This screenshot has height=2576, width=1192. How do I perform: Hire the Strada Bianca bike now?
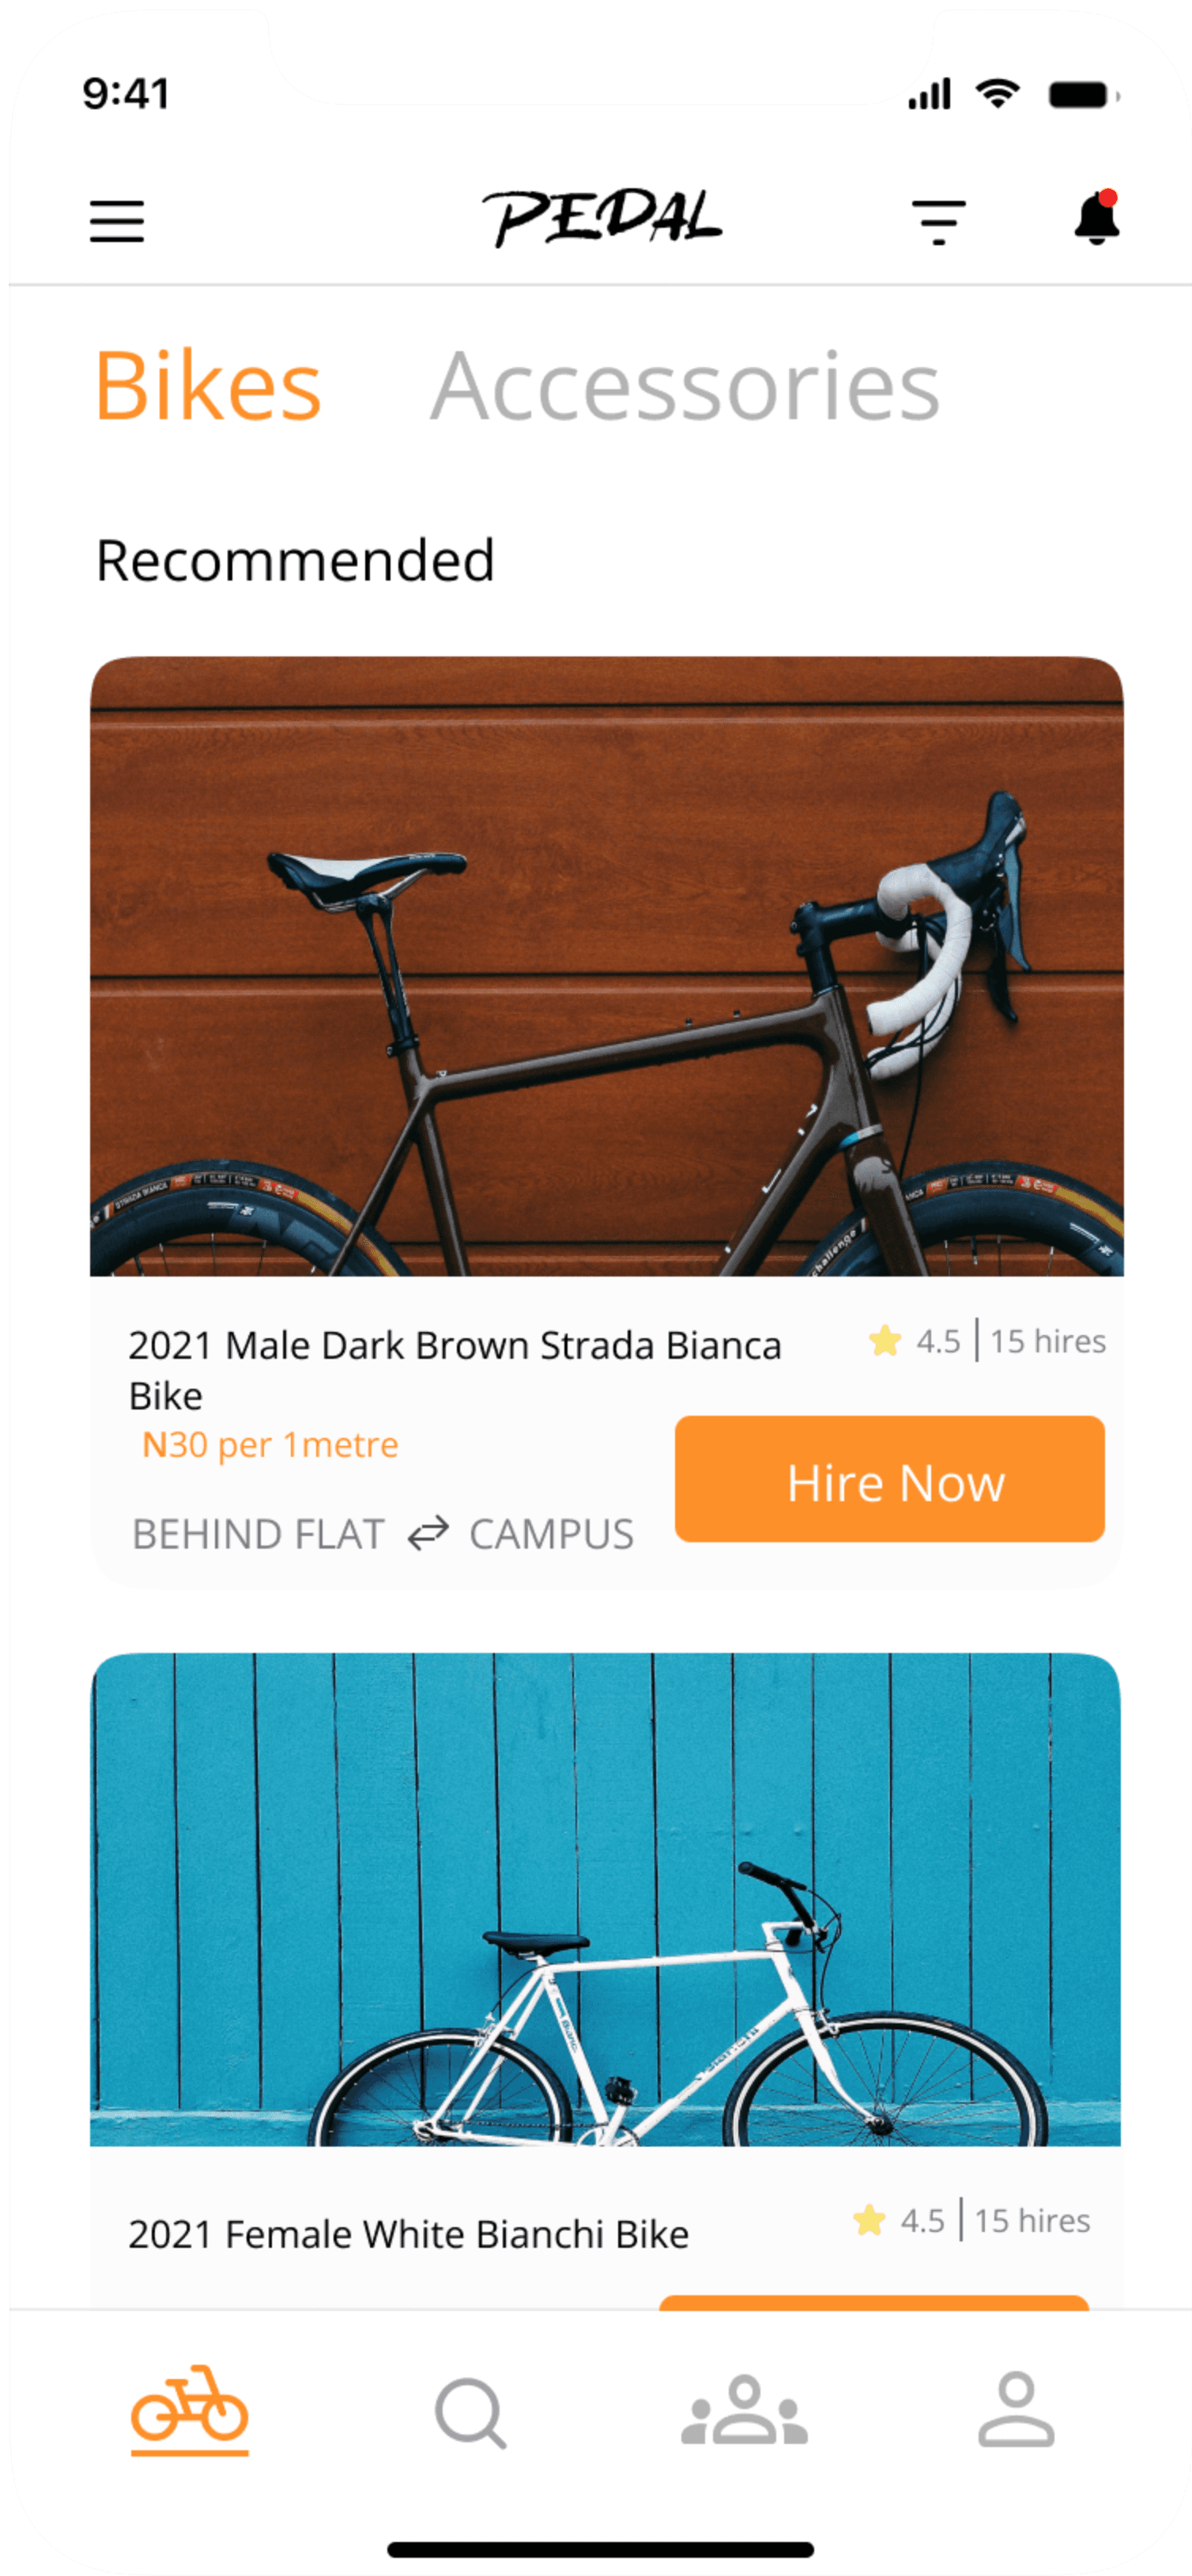click(x=889, y=1479)
